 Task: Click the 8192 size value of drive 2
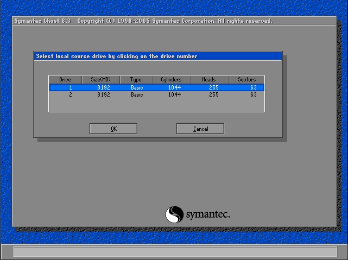(104, 95)
